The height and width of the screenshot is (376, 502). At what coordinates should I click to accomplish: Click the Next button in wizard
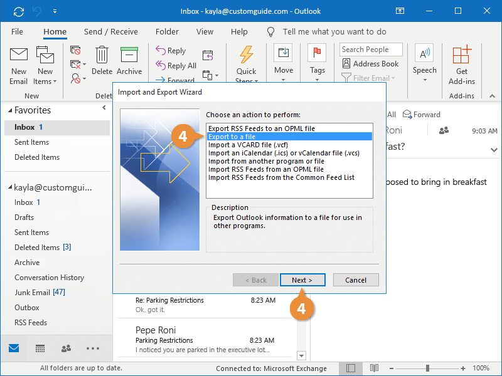coord(302,280)
